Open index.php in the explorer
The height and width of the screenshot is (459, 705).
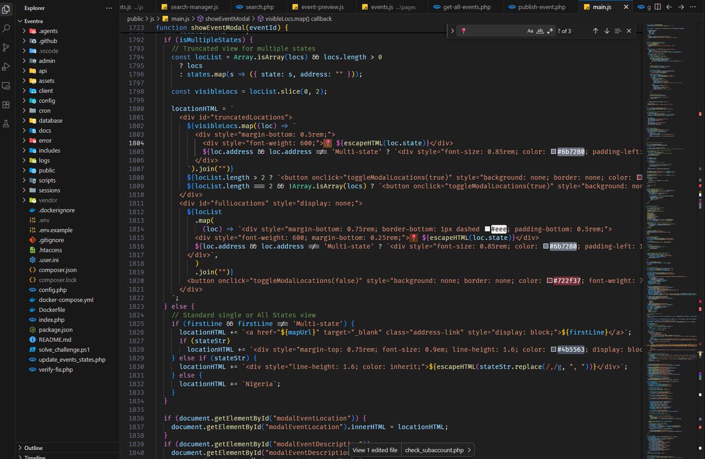point(52,320)
